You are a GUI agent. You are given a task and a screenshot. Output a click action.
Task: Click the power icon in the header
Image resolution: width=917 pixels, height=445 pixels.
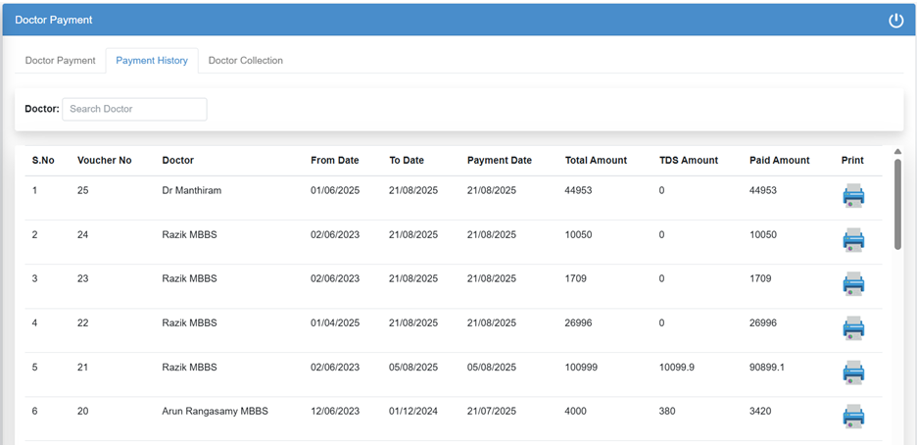[895, 21]
